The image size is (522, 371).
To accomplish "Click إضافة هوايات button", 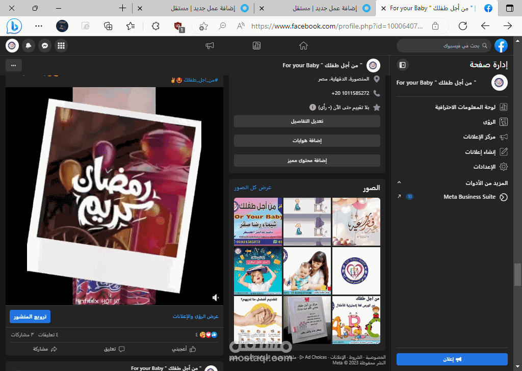I will click(307, 141).
